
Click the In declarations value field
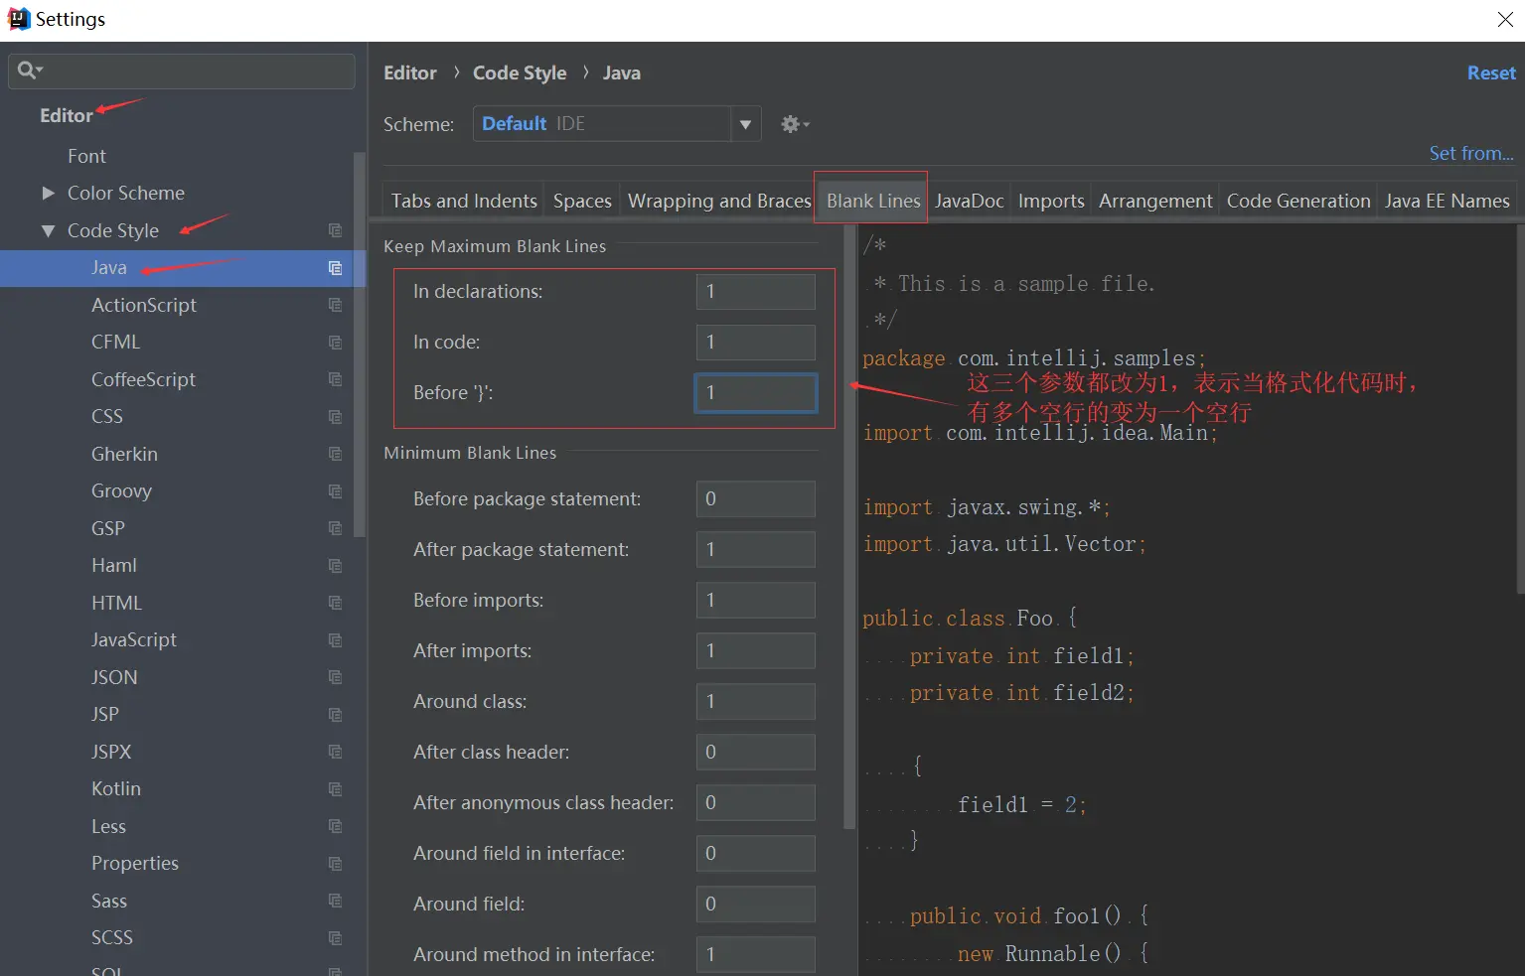pyautogui.click(x=756, y=292)
